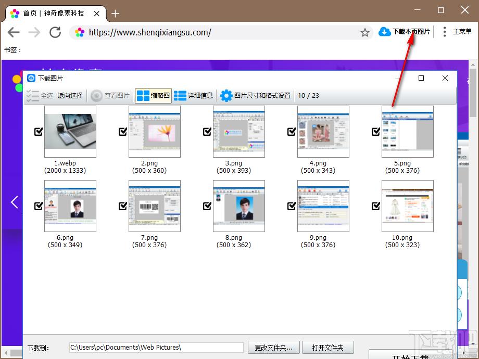Open 图片尺寸和格式设置 settings
Viewport: 479px width, 359px height.
(x=256, y=96)
